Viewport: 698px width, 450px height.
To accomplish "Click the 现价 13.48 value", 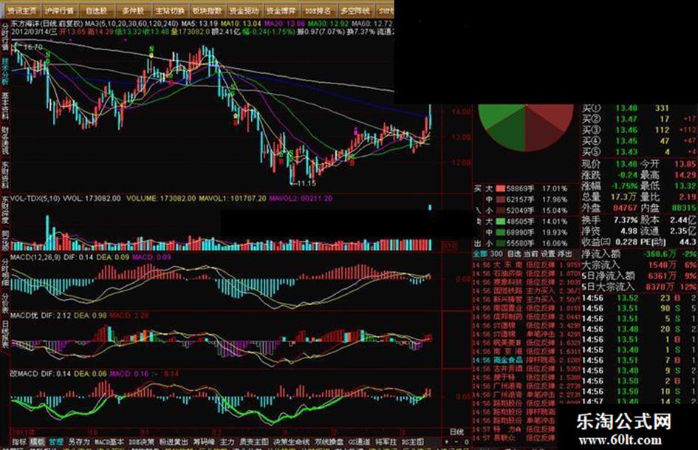I will coord(627,164).
